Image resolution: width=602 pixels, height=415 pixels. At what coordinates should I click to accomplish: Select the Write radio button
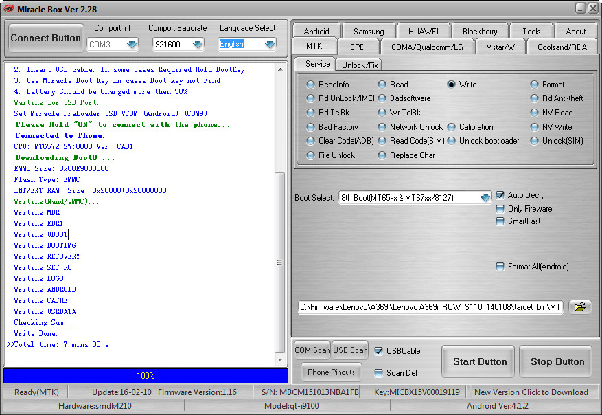(x=451, y=85)
